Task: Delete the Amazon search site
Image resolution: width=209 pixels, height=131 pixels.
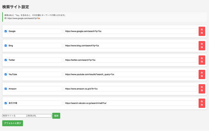Action: 202,89
